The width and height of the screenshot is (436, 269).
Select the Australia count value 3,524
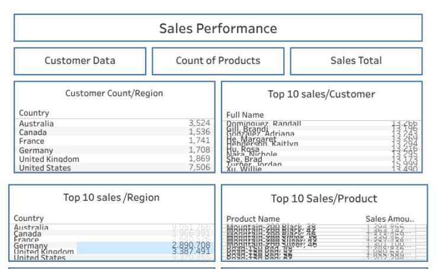pyautogui.click(x=199, y=123)
